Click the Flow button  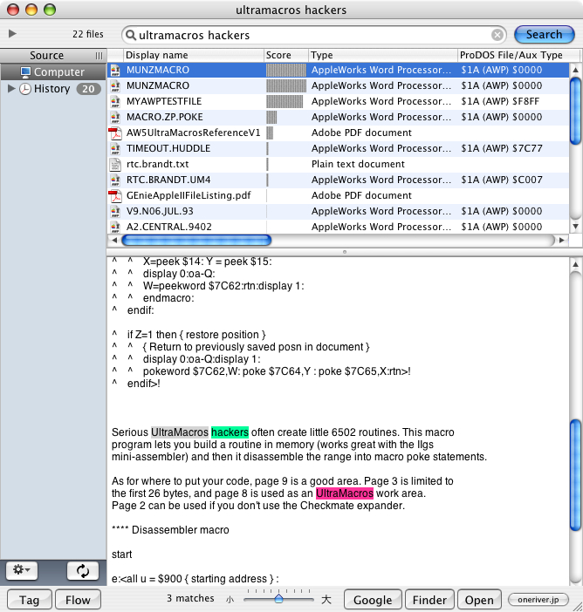click(x=78, y=600)
